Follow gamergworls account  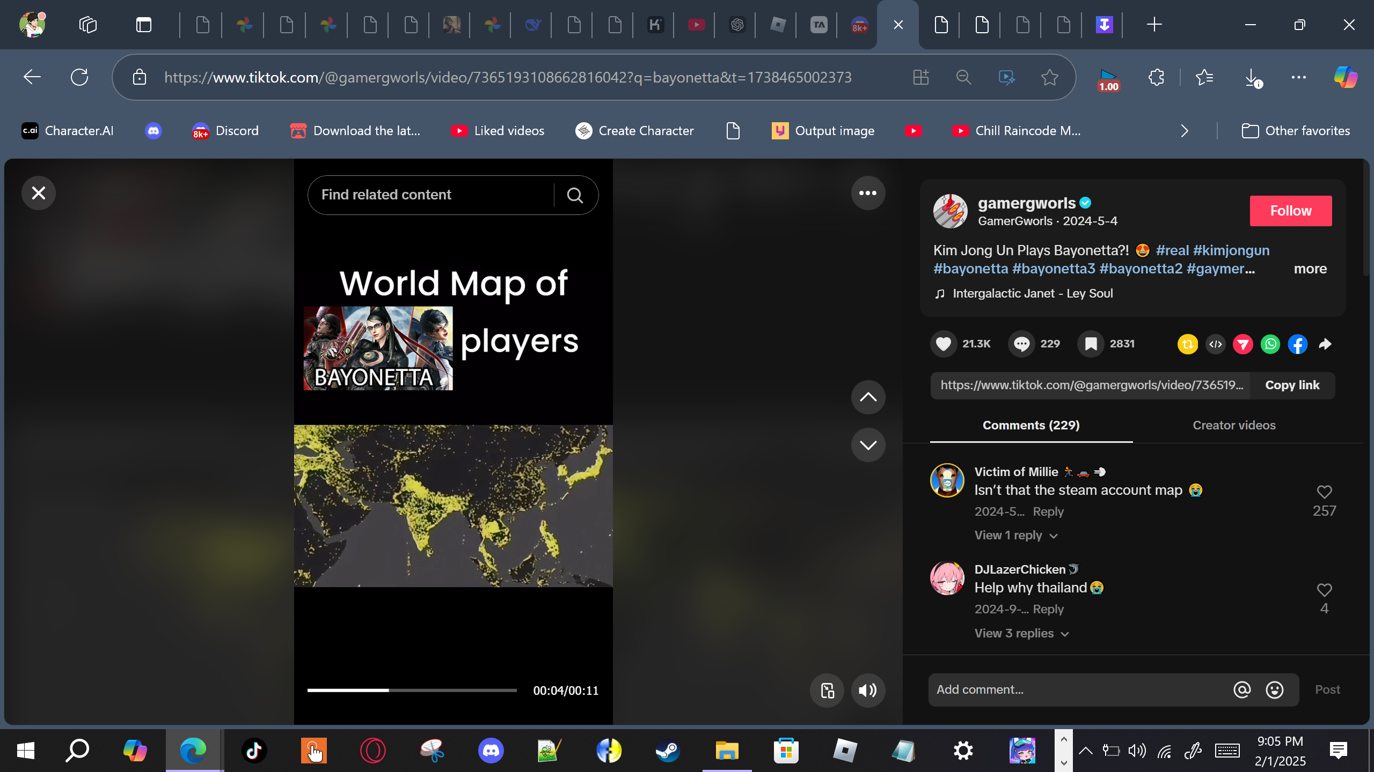coord(1290,211)
